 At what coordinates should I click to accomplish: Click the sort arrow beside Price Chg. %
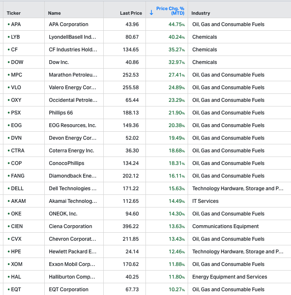(151, 13)
